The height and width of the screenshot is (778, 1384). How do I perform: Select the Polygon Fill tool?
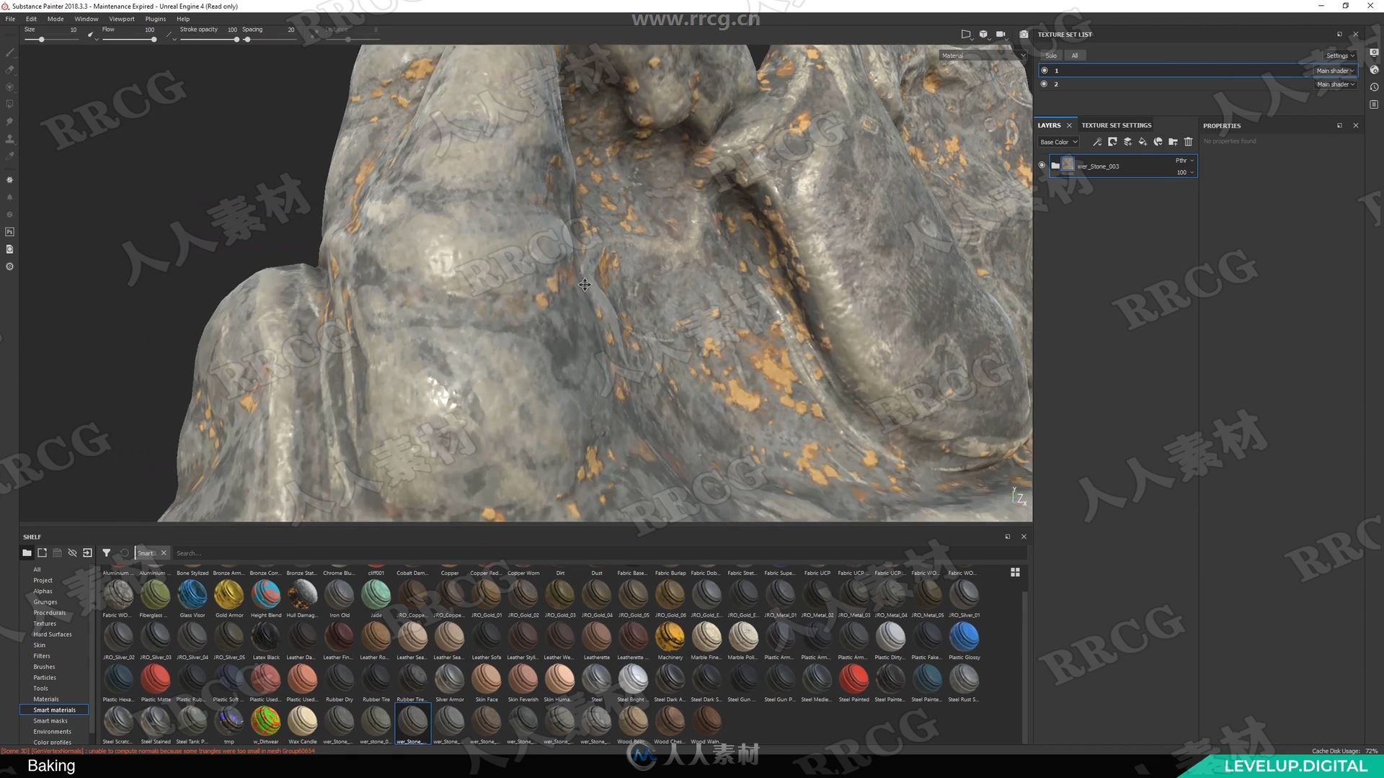click(9, 104)
